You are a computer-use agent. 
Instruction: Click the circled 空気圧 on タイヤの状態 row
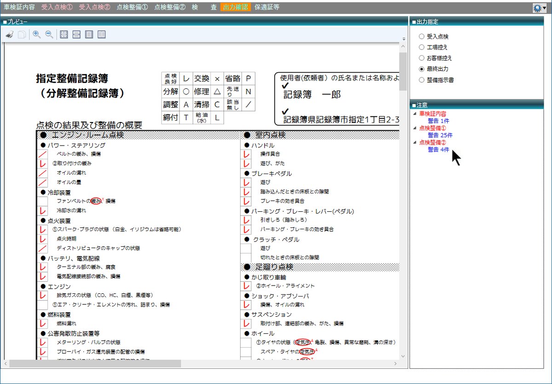(303, 342)
